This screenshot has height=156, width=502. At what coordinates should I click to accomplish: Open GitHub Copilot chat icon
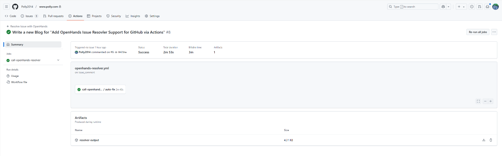443,7
